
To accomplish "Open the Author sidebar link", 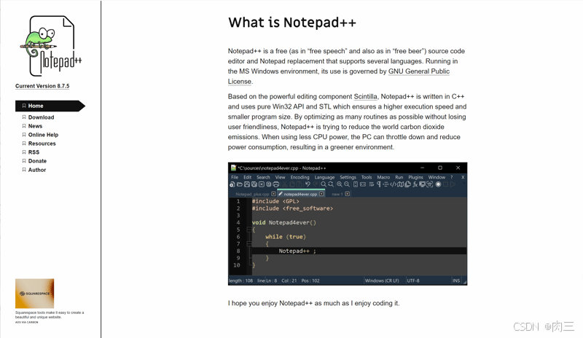I will click(37, 170).
